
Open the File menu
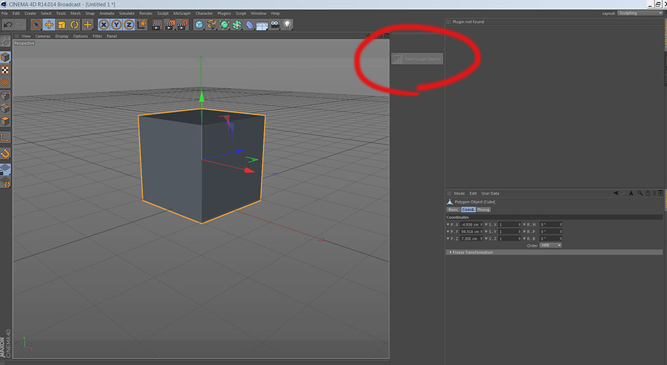coord(5,13)
